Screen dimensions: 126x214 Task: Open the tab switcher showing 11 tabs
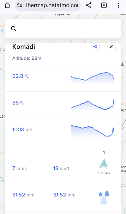coord(104,6)
